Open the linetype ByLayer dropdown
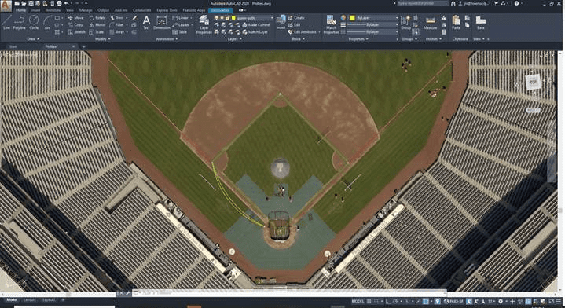Screen dimensions: 565x308 pos(372,32)
